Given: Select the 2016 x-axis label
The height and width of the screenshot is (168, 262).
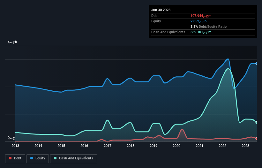Looking at the screenshot, I should click(x=84, y=146).
